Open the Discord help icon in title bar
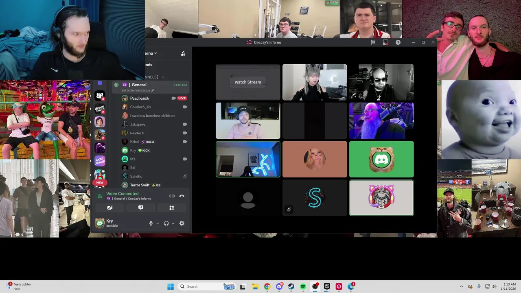Viewport: 521px width, 293px height. click(398, 42)
